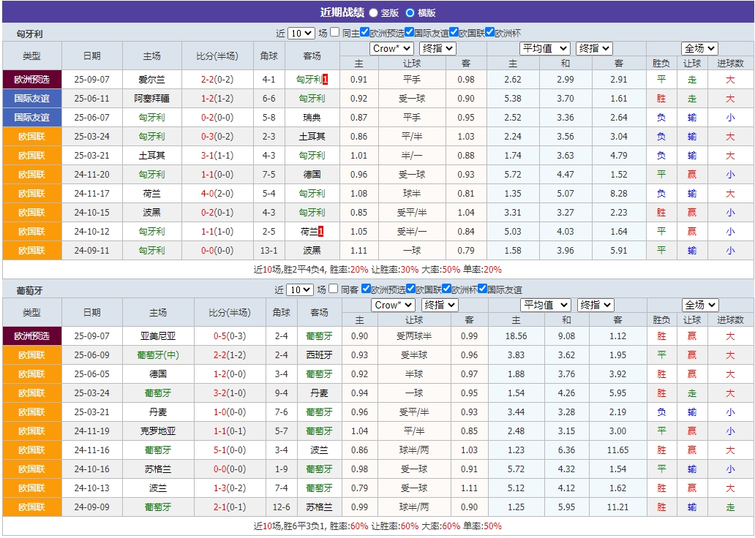The height and width of the screenshot is (538, 755).
Task: Open the Crow* bookmaker dropdown for Hungary
Action: pos(392,48)
